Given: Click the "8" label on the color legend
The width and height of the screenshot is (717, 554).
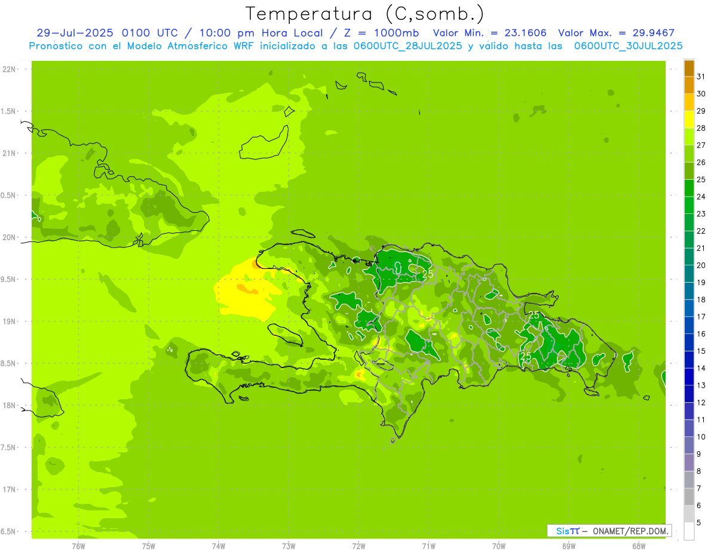Looking at the screenshot, I should point(699,472).
